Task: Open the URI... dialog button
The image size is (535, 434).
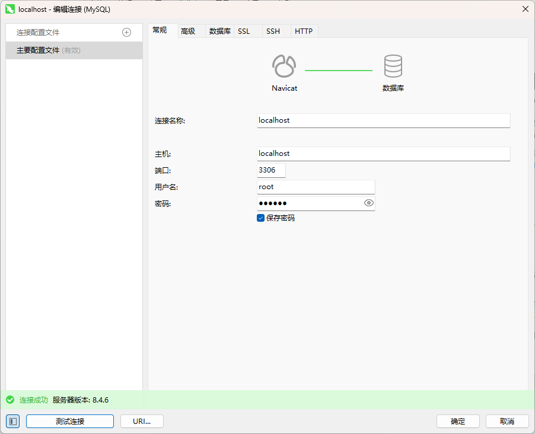Action: (x=142, y=422)
